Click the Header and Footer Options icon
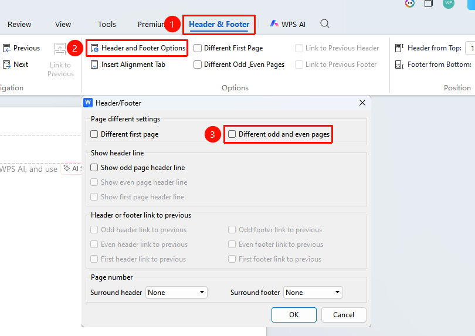 click(x=94, y=48)
